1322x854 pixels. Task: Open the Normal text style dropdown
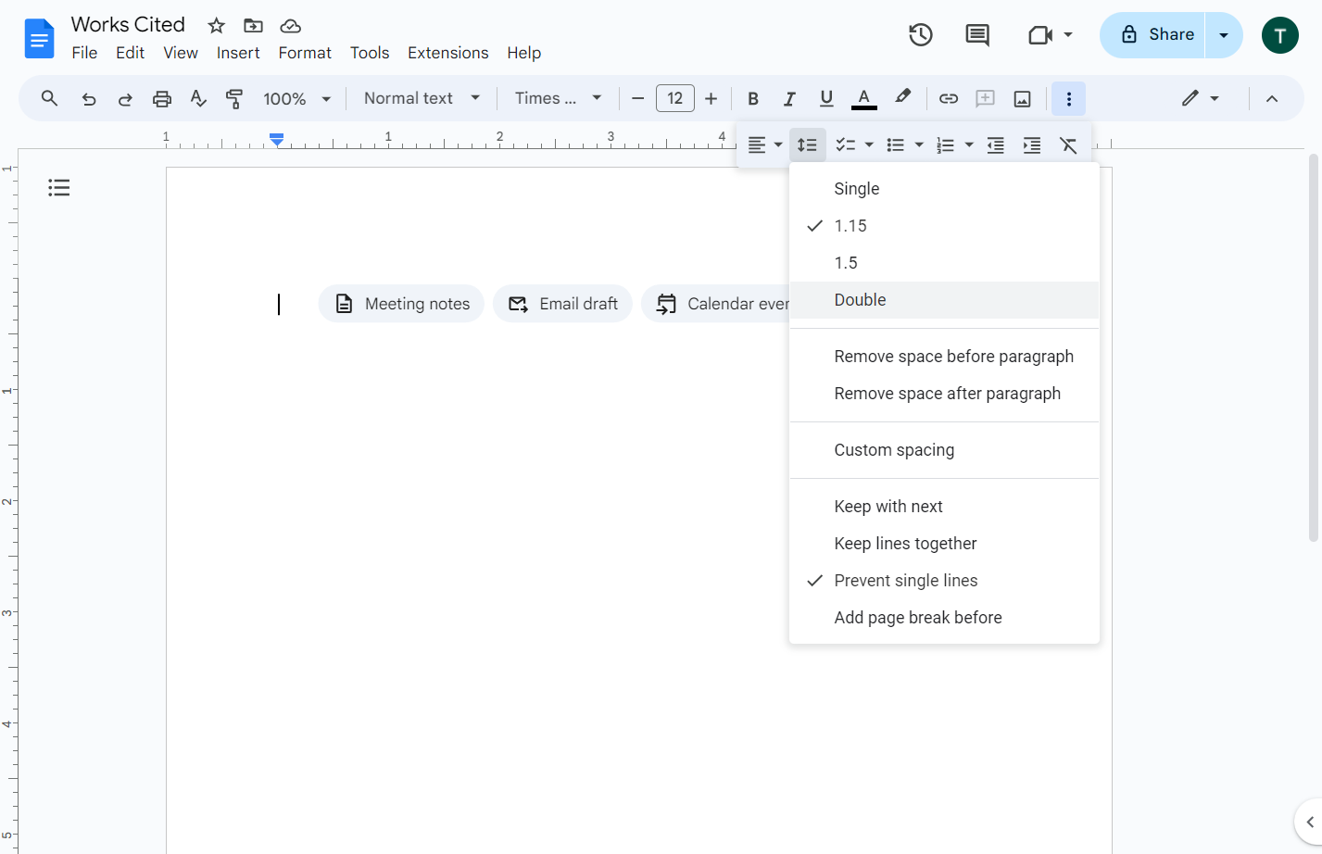(422, 99)
